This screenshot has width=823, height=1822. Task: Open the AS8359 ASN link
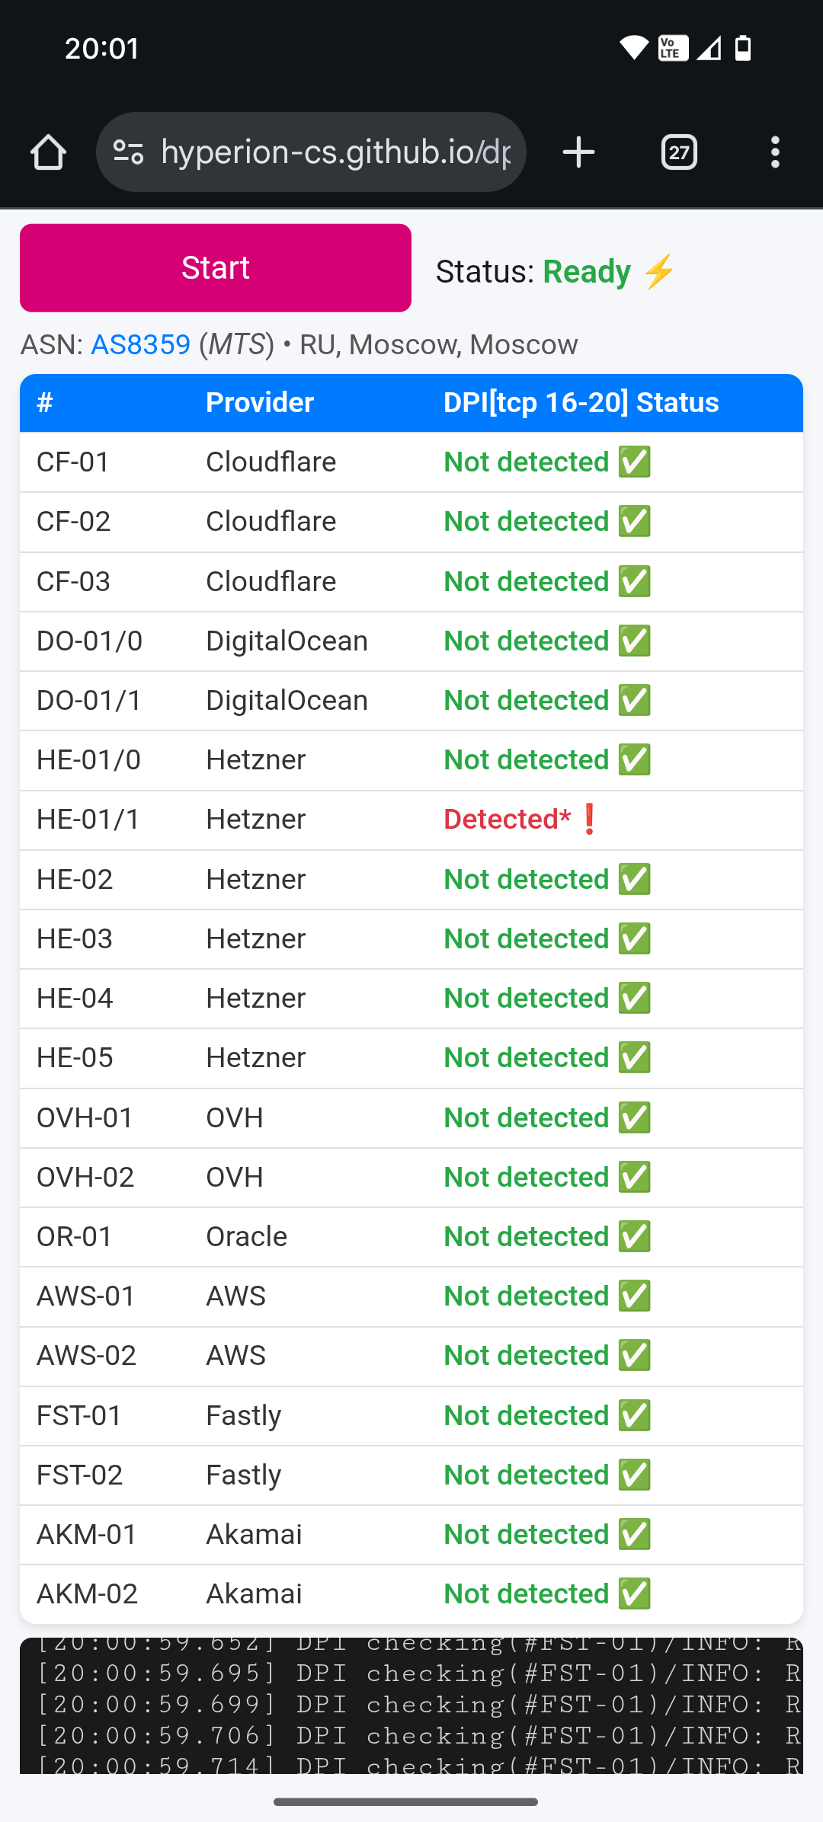141,345
